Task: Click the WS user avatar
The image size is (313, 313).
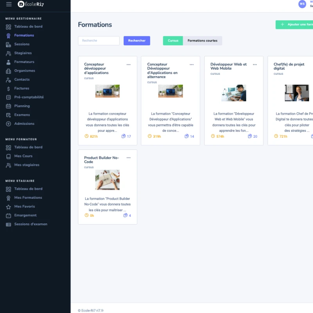Action: [x=302, y=4]
